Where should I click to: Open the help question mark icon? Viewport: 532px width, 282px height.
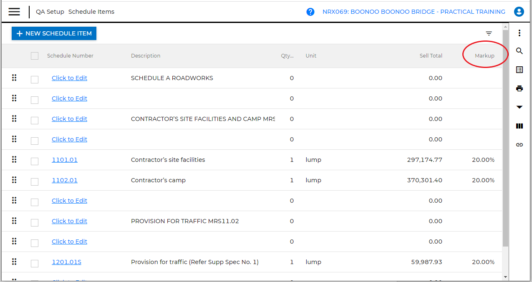coord(310,11)
